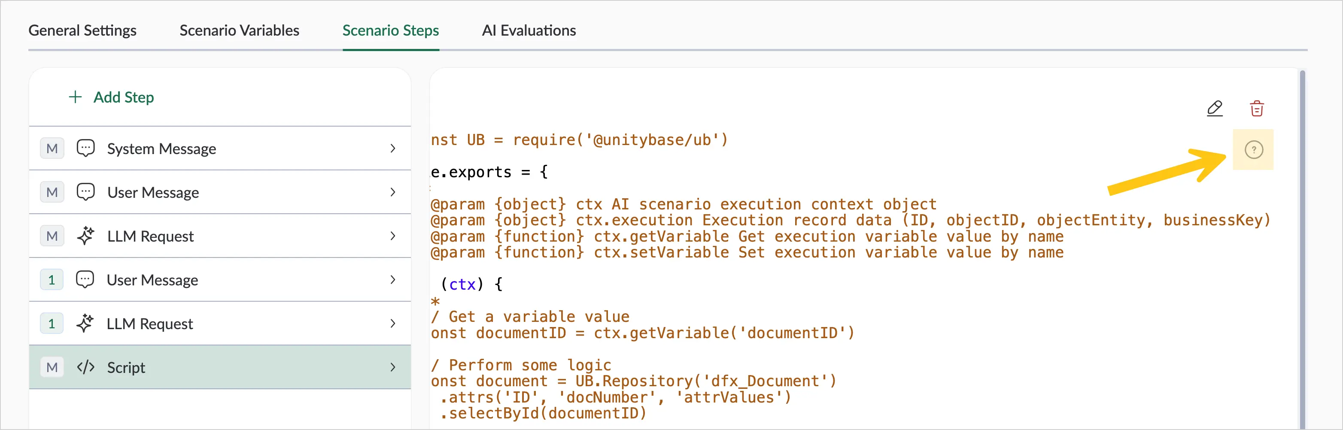Select the LLM Request step numbered 1
Screen dimensions: 1343x430
click(220, 324)
